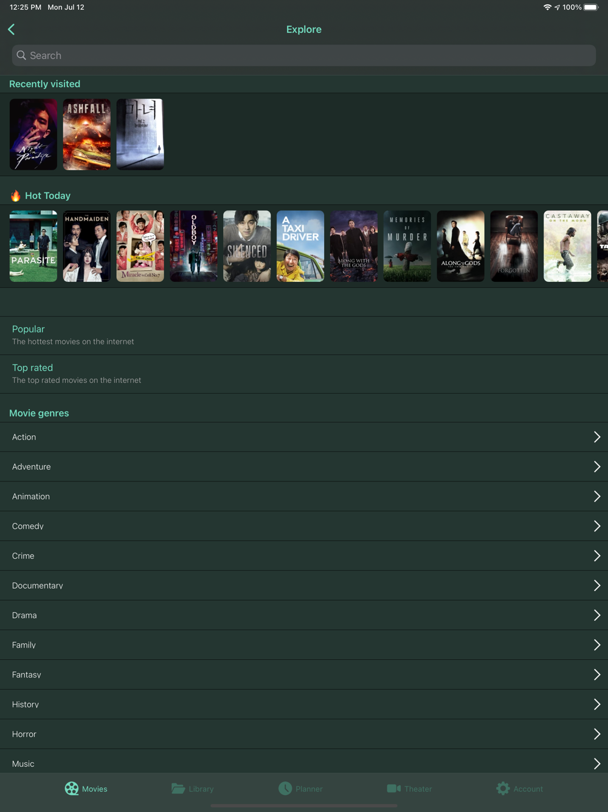Viewport: 608px width, 812px height.
Task: Tap the location arrow status icon
Action: pos(557,7)
